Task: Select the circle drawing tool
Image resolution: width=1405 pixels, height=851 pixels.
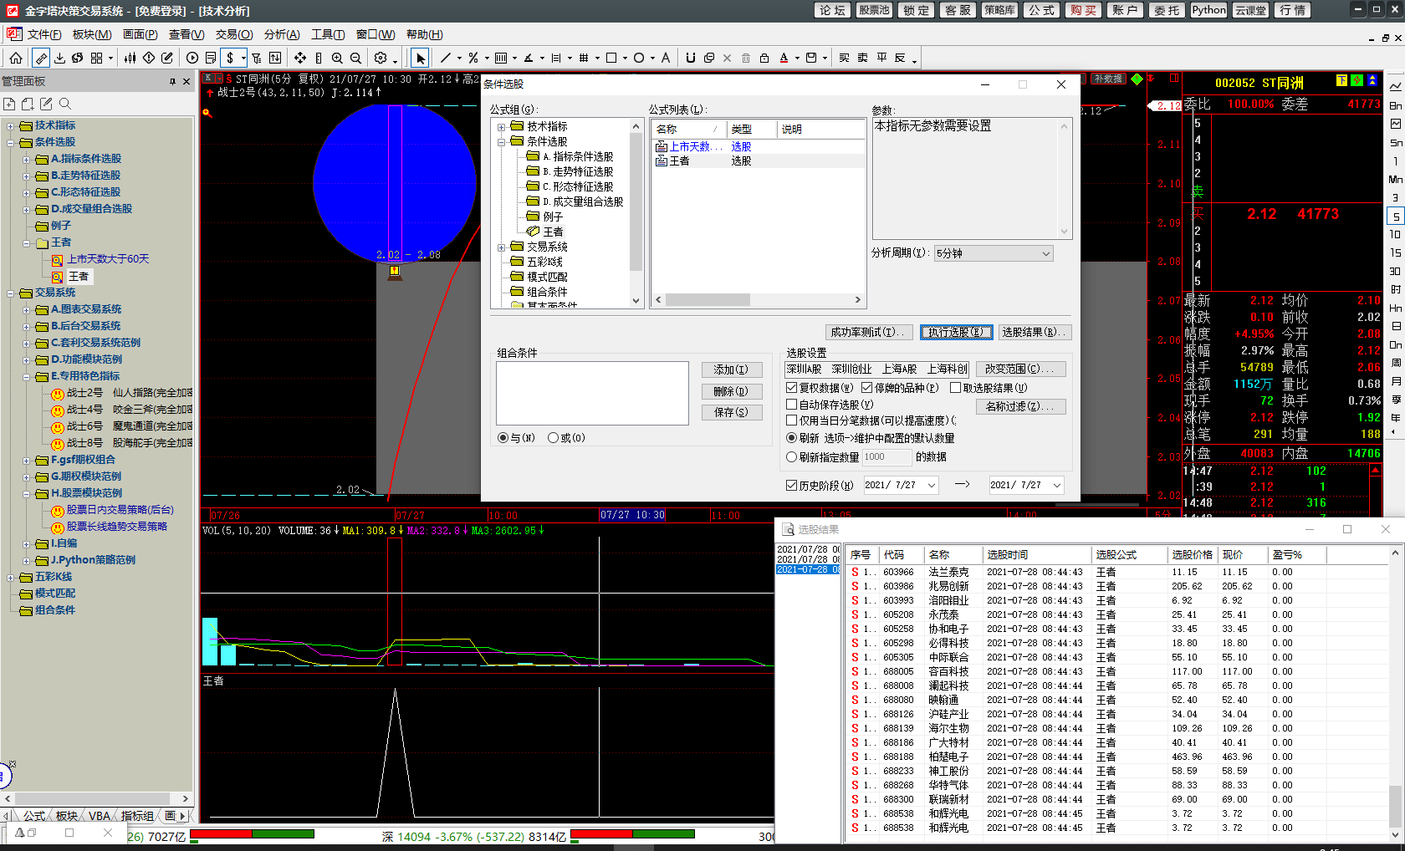Action: [639, 58]
